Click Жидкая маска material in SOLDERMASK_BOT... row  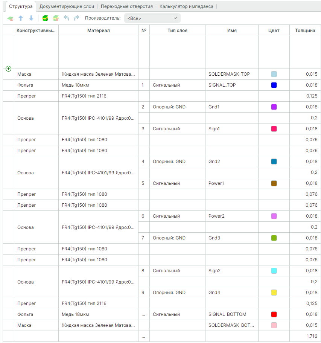(x=98, y=325)
